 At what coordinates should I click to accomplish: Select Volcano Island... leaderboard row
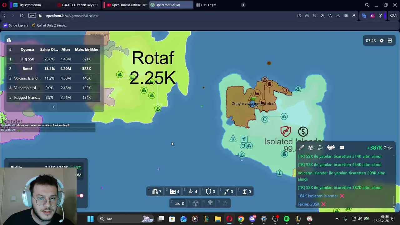click(x=53, y=78)
